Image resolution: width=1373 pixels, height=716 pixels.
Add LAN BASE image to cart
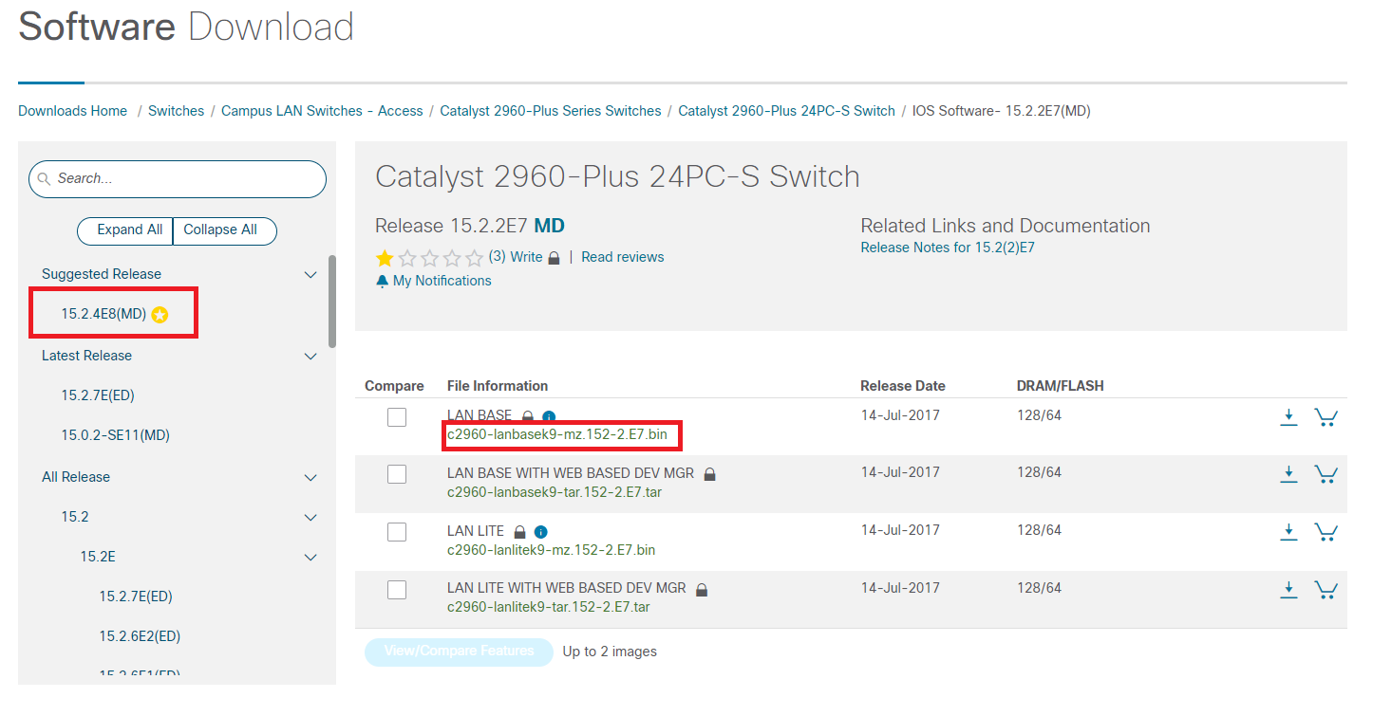pyautogui.click(x=1326, y=417)
